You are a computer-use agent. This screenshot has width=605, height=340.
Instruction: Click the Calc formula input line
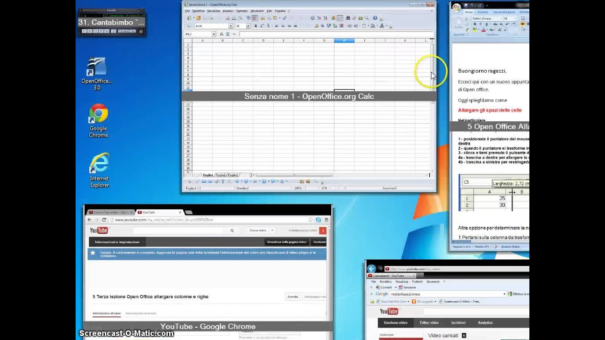pos(336,34)
